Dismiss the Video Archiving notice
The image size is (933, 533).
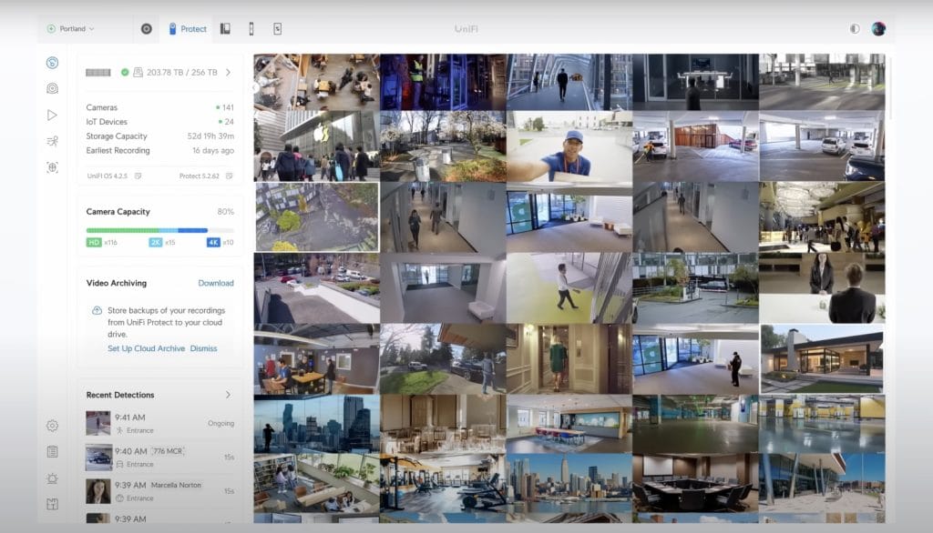click(x=203, y=348)
